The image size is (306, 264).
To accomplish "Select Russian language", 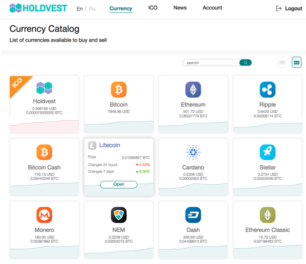I will tap(92, 9).
